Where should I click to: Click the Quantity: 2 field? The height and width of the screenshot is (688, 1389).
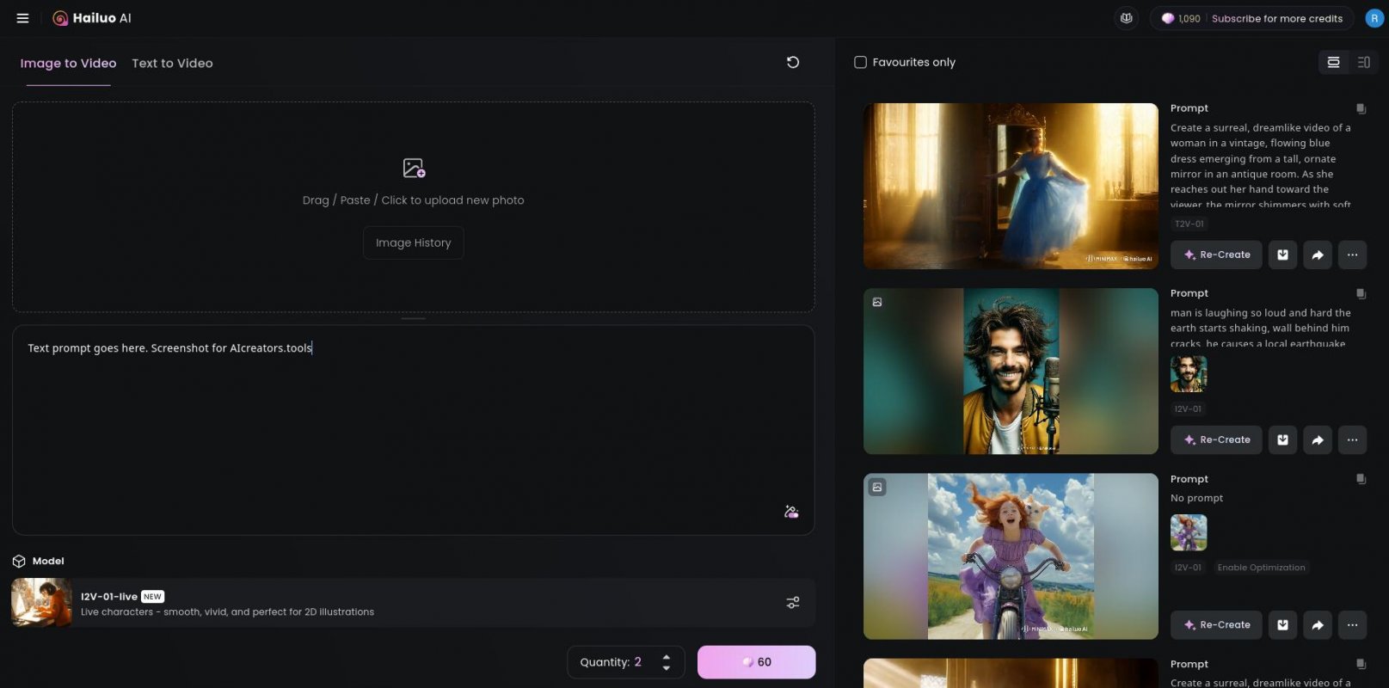tap(625, 662)
